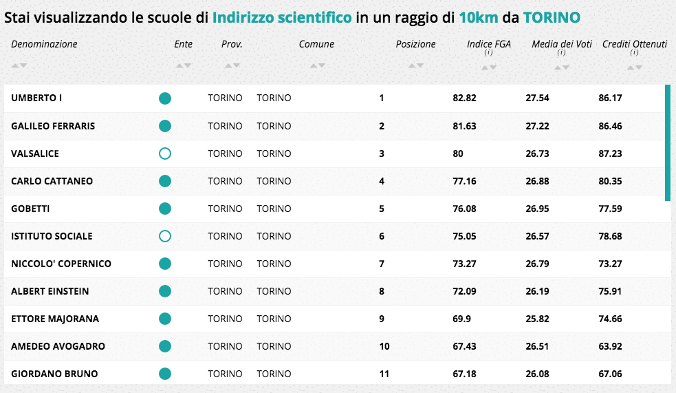
Task: Select the NICCOLO' COPERNICO school name
Action: point(61,264)
